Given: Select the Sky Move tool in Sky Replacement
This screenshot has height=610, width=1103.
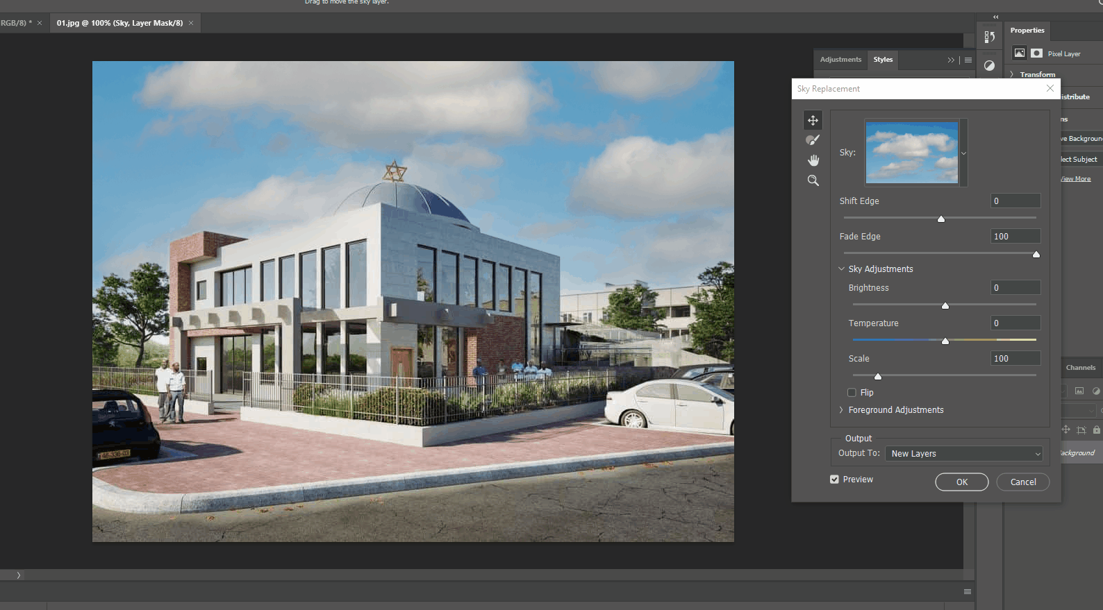Looking at the screenshot, I should [813, 120].
